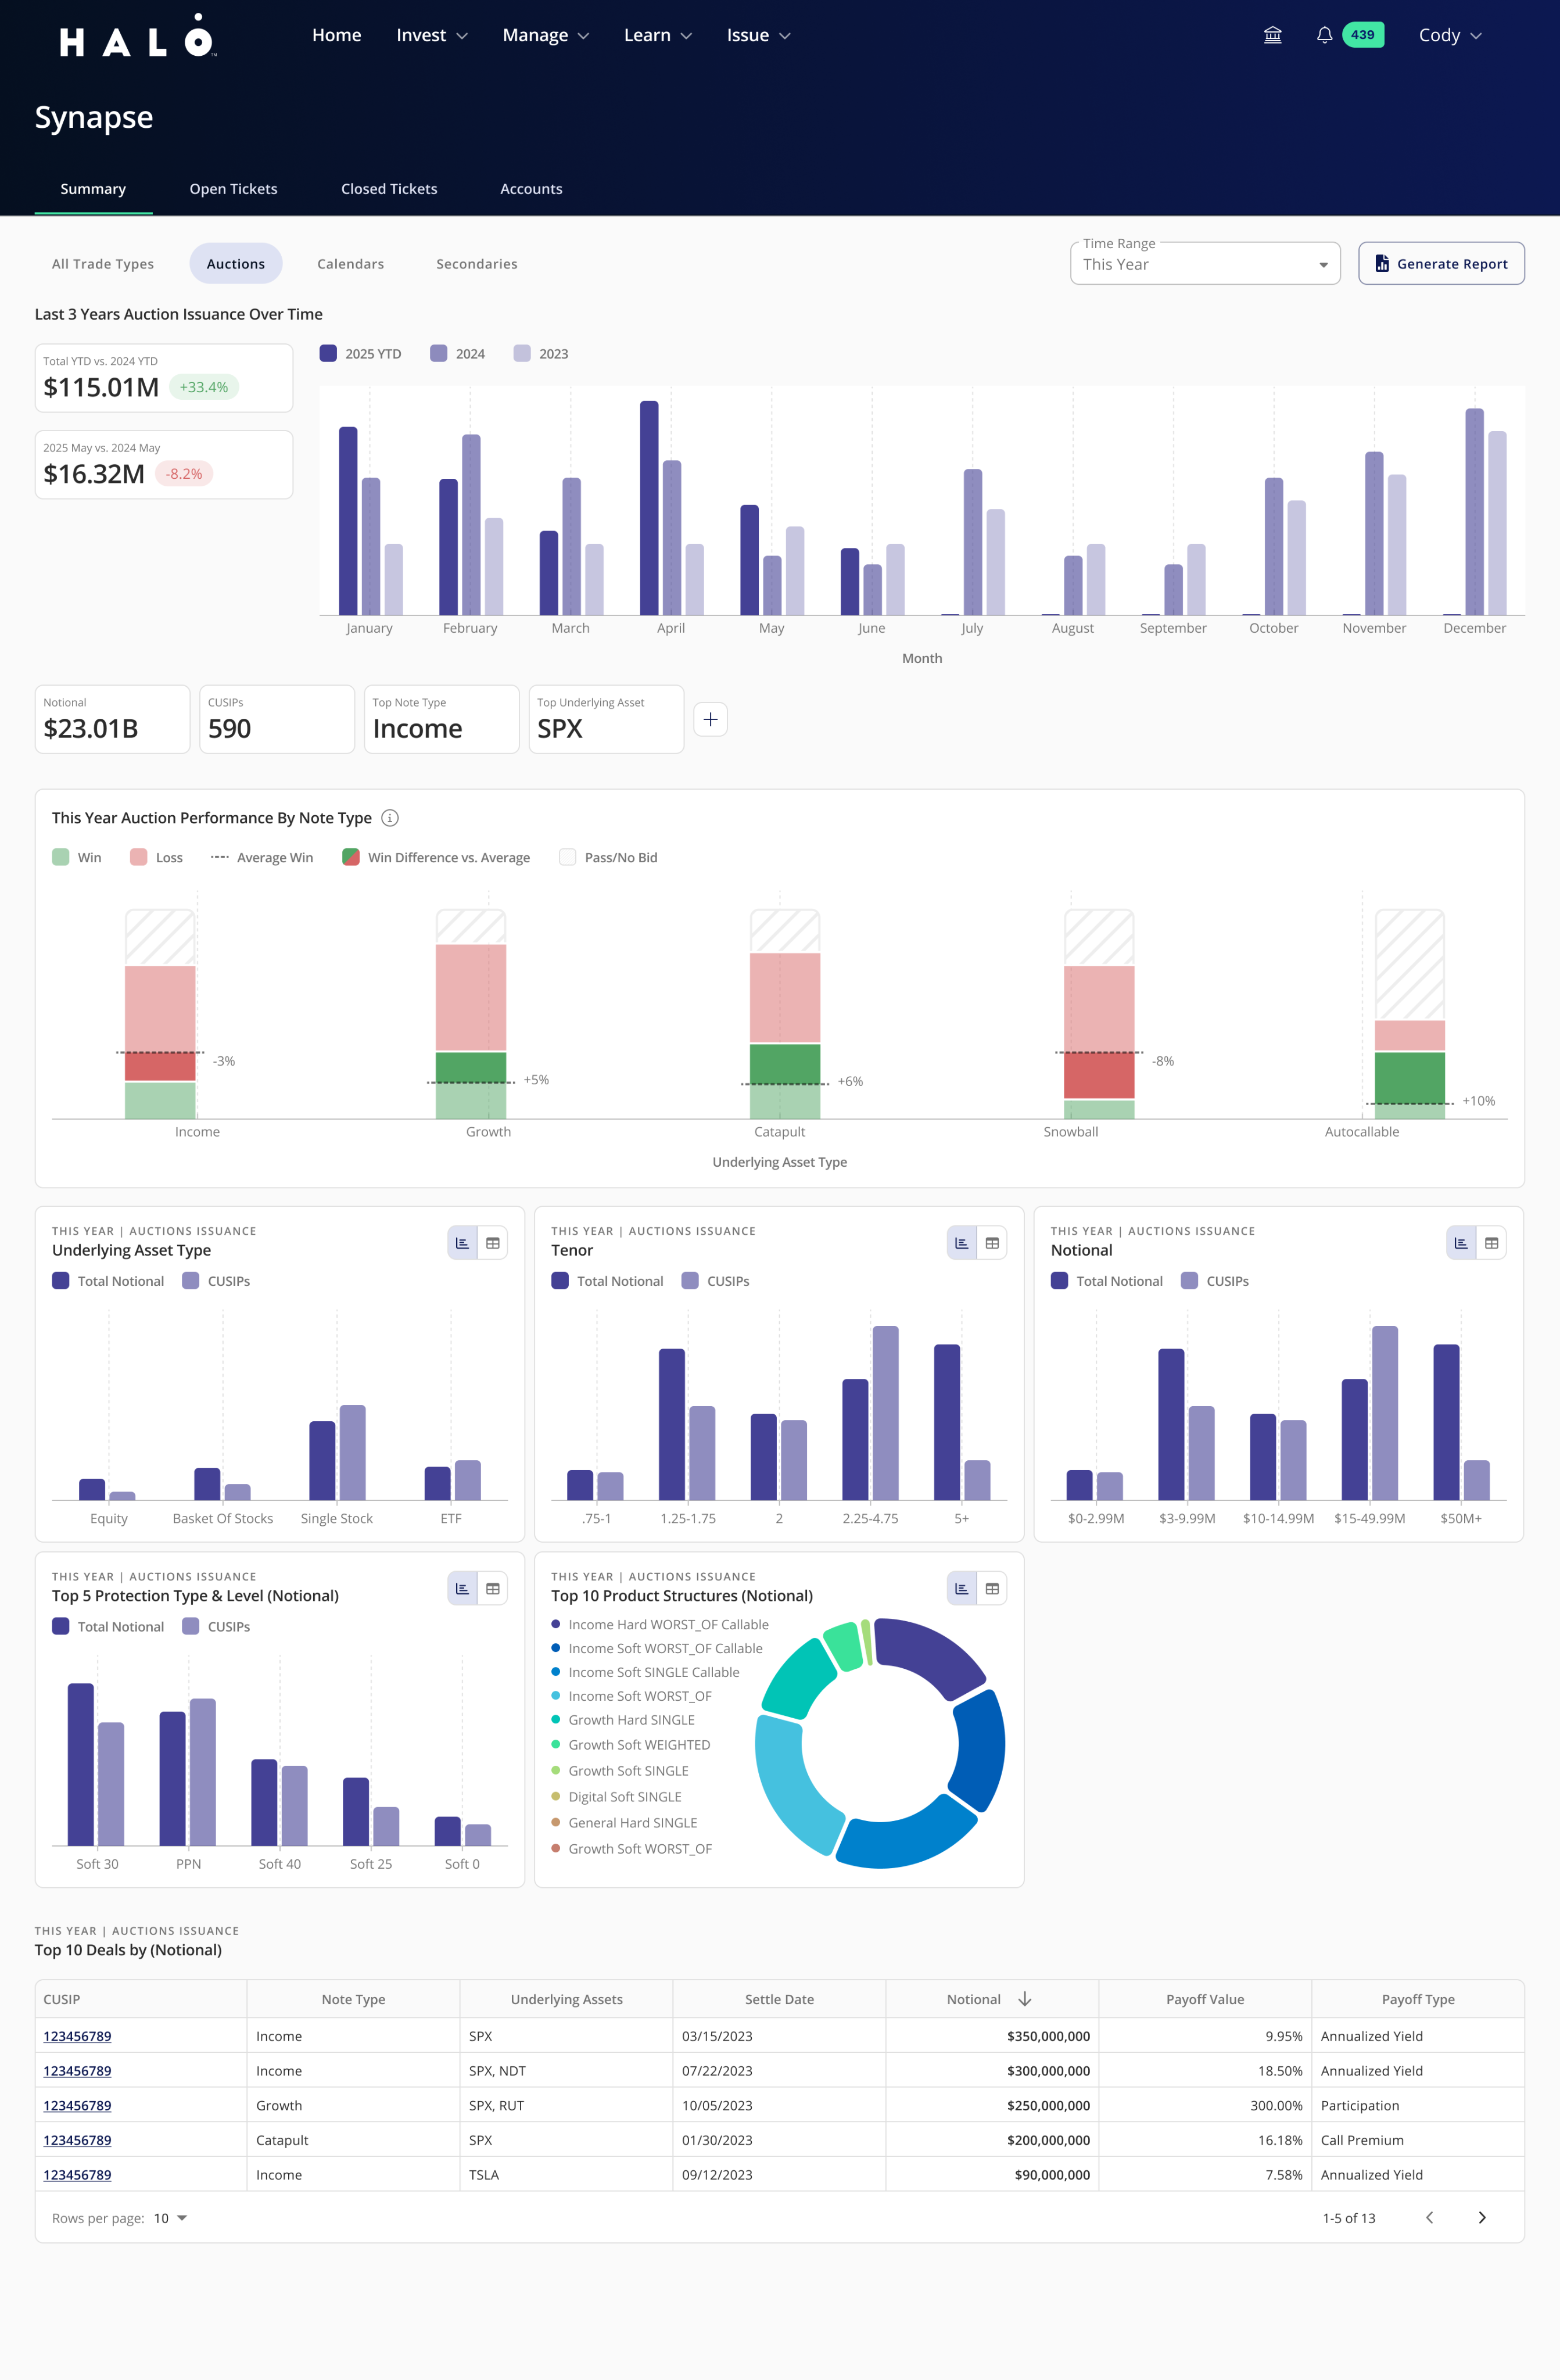Switch to Open Tickets tab

233,189
